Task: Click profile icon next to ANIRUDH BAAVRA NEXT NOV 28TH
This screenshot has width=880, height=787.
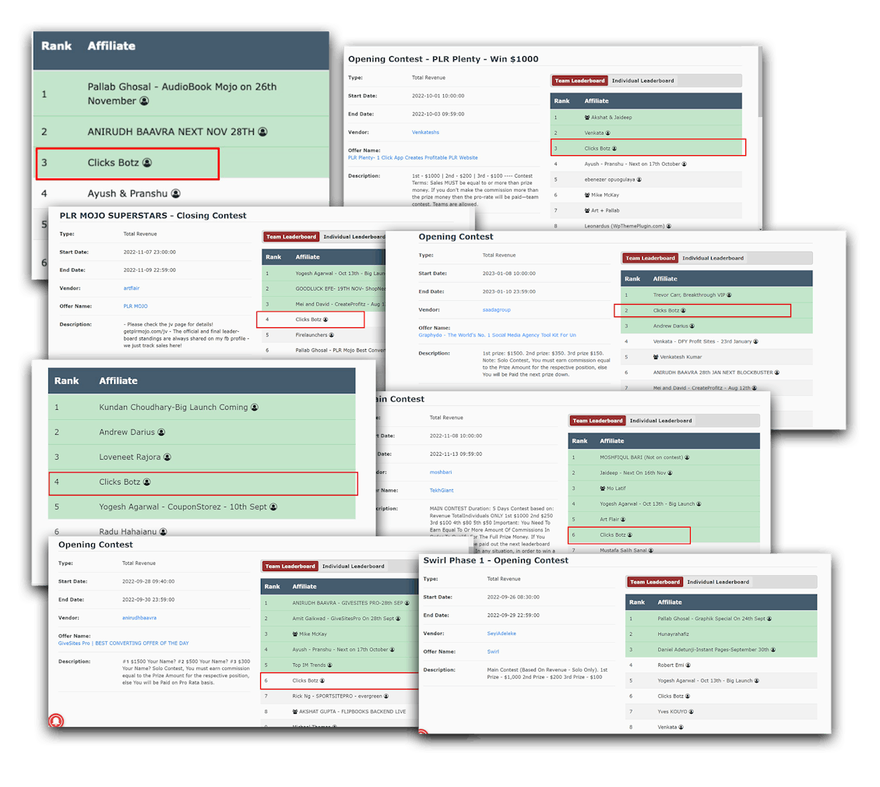Action: [262, 132]
